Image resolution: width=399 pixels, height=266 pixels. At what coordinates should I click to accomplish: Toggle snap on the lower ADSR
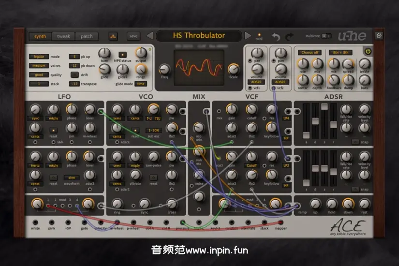point(355,189)
